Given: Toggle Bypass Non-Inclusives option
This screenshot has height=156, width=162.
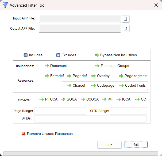Looking at the screenshot, I should (97, 55).
